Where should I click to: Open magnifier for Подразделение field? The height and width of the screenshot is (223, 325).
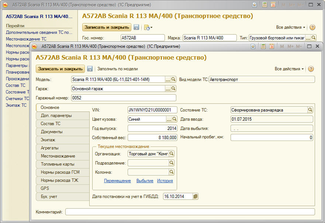(x=172, y=163)
